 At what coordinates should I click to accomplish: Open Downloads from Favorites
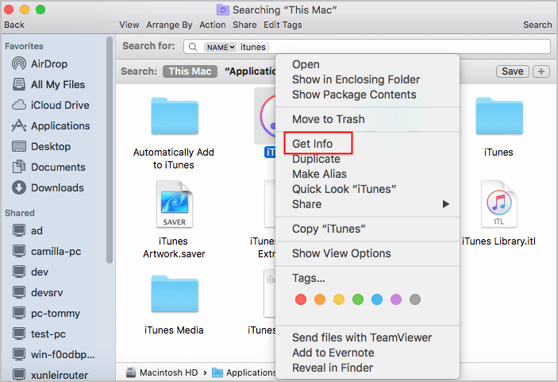click(48, 188)
